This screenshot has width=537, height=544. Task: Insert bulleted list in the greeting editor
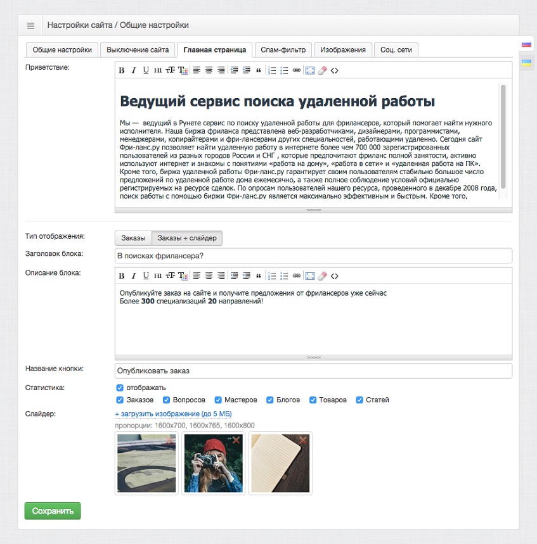[x=284, y=70]
